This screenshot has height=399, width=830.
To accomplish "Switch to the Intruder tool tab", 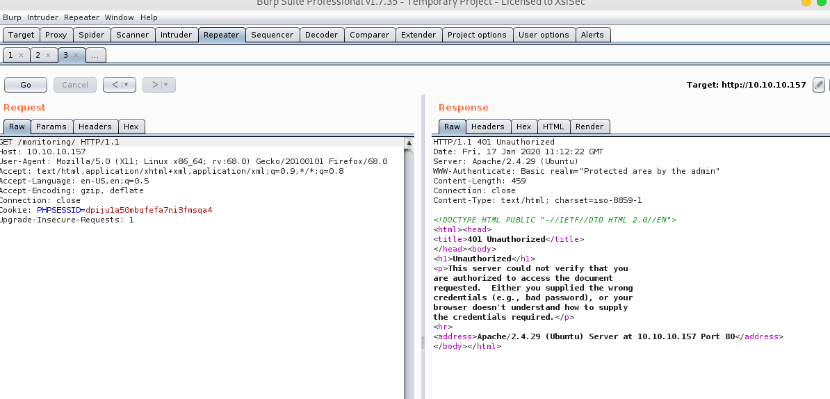I will click(177, 35).
